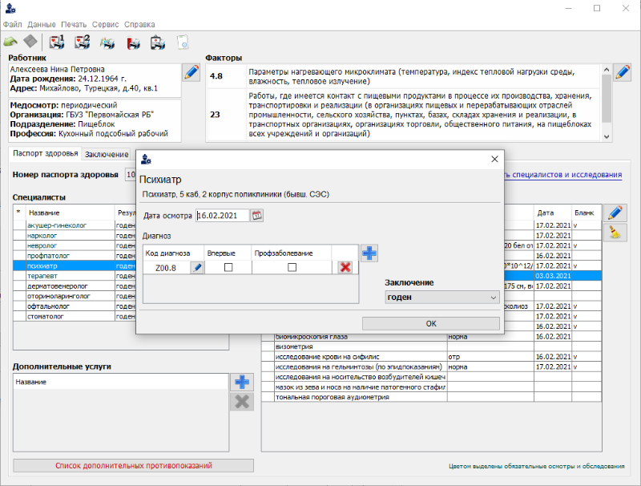Switch to the 'Заключение' tab
This screenshot has height=486, width=641.
tap(107, 154)
